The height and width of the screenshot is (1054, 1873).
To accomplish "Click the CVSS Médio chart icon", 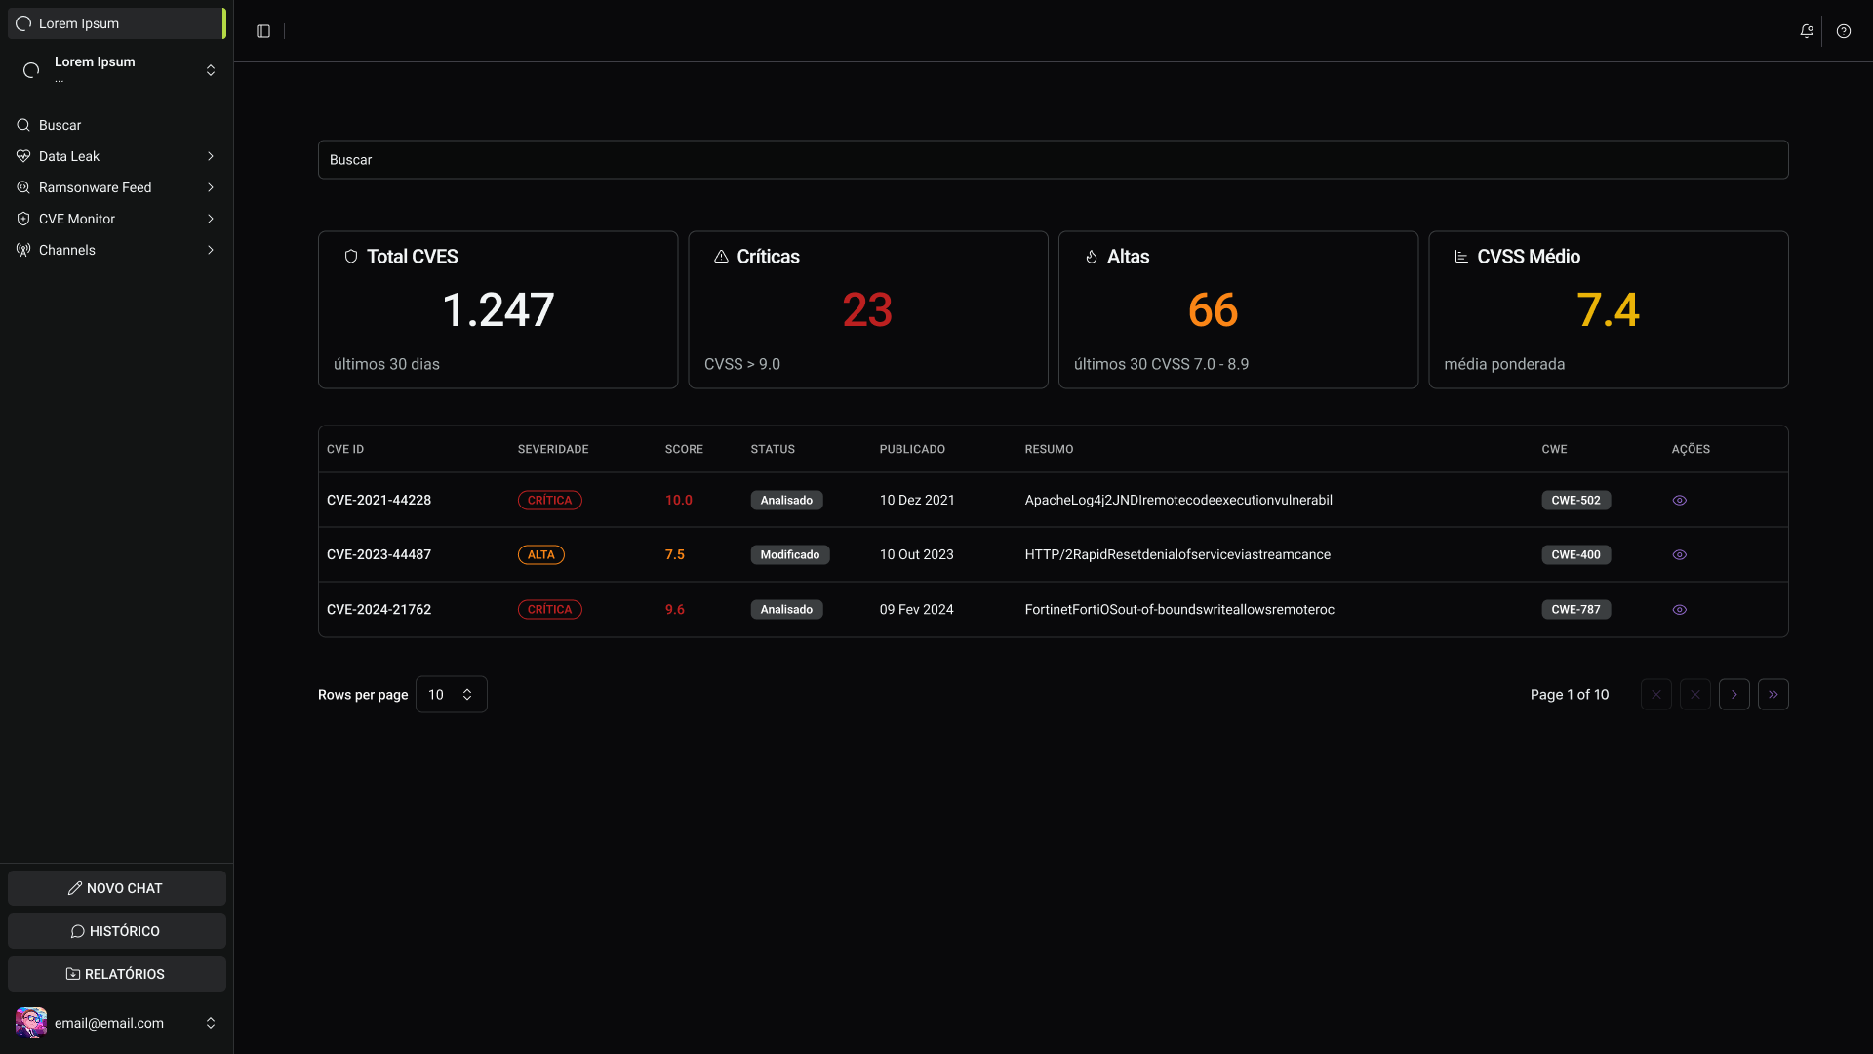I will click(x=1461, y=257).
